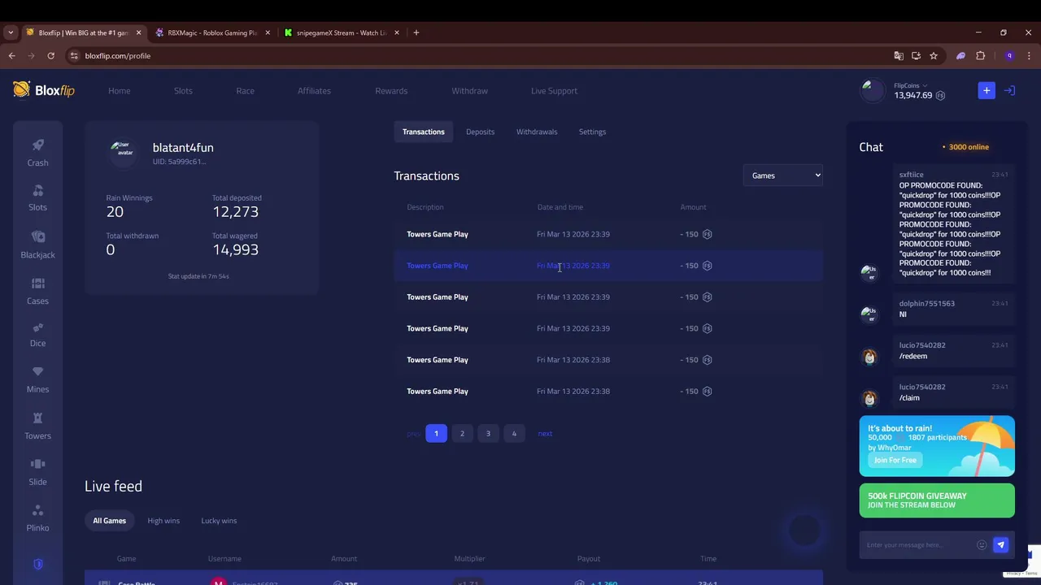Screen dimensions: 1041x585
Task: Go to transactions page 3
Action: (488, 434)
